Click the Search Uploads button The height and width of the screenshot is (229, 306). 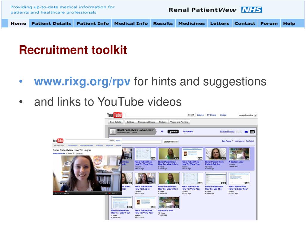click(x=171, y=142)
